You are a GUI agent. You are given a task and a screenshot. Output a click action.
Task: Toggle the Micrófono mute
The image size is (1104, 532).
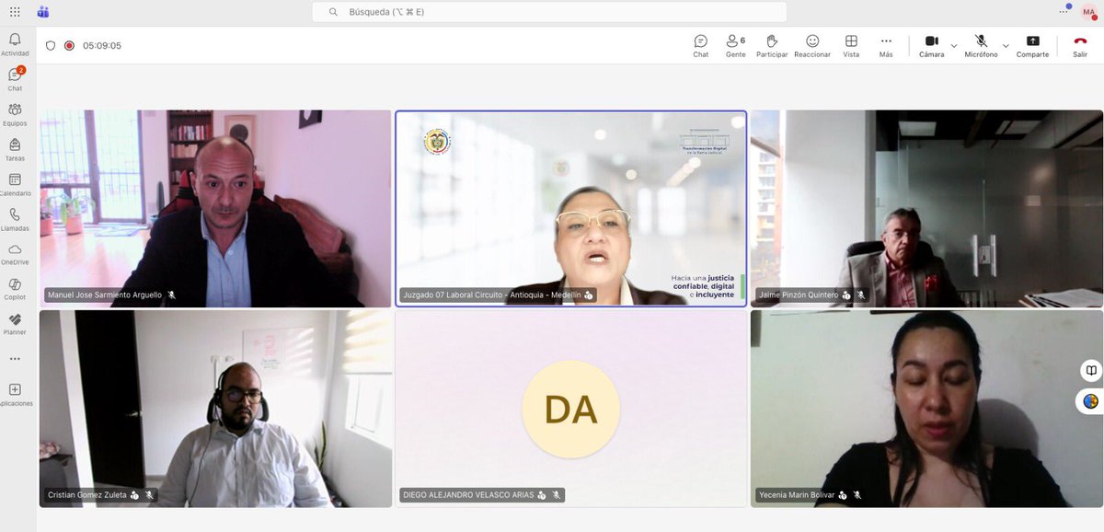click(x=981, y=46)
